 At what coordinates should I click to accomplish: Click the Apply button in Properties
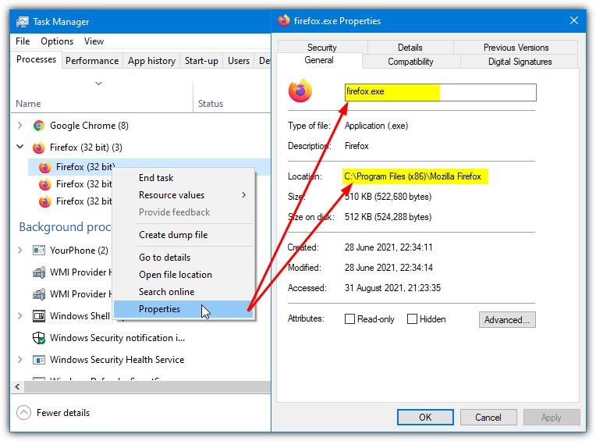(x=552, y=418)
